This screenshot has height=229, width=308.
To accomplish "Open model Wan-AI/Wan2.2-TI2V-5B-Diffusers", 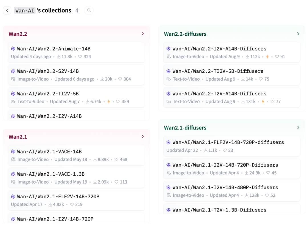I will (232, 75).
